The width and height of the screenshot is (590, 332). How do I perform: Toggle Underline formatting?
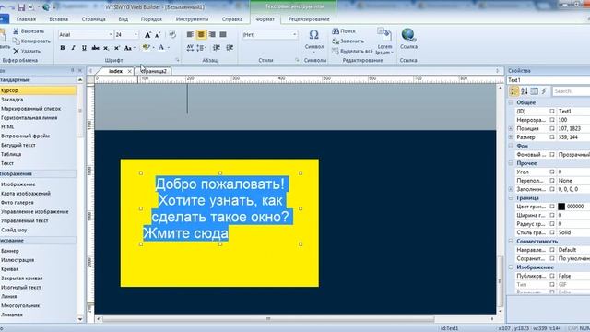(x=84, y=48)
